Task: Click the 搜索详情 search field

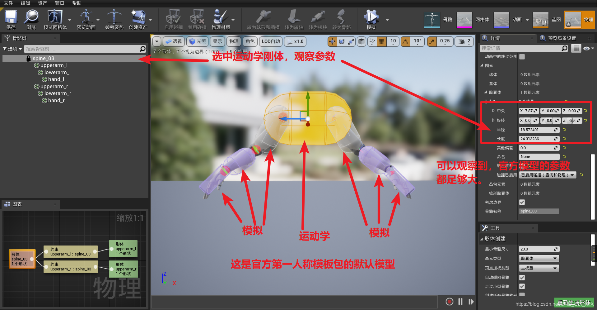Action: pyautogui.click(x=523, y=48)
